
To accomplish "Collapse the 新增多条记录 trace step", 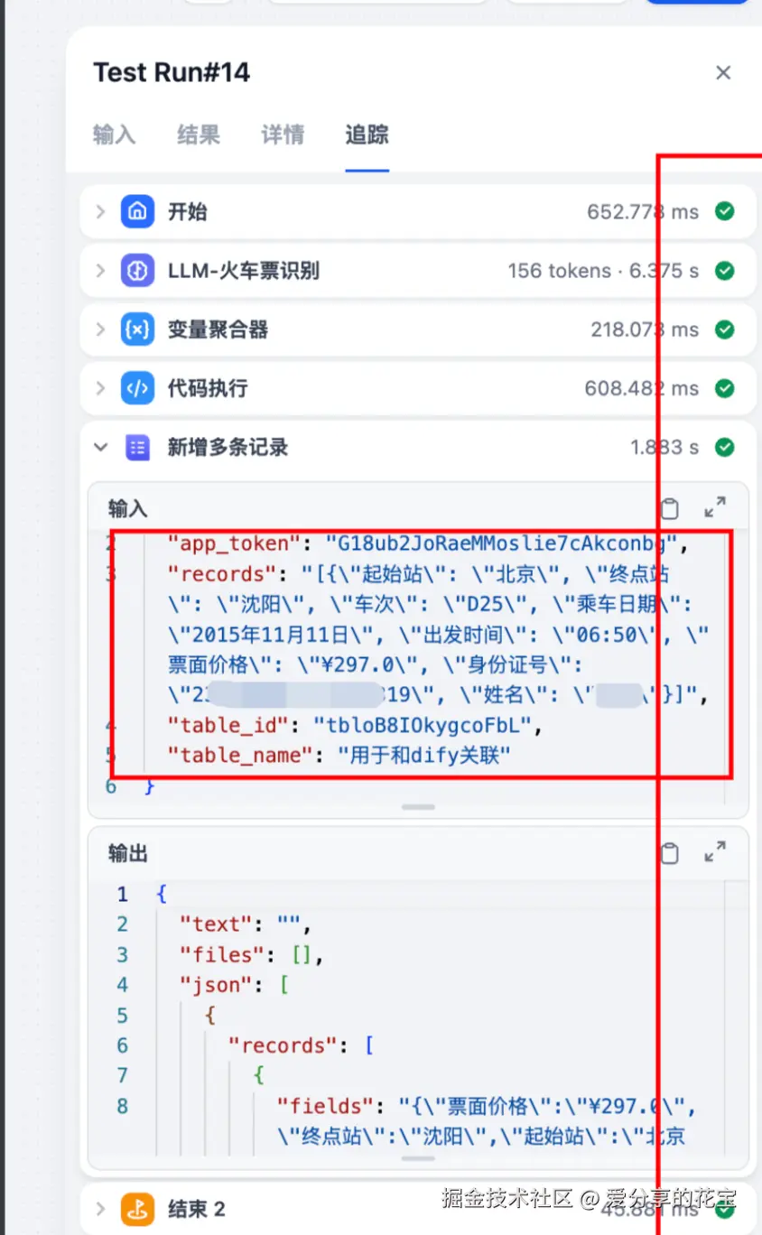I will (x=101, y=447).
